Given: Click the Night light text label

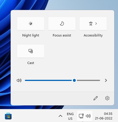Looking at the screenshot, I should point(31,35).
